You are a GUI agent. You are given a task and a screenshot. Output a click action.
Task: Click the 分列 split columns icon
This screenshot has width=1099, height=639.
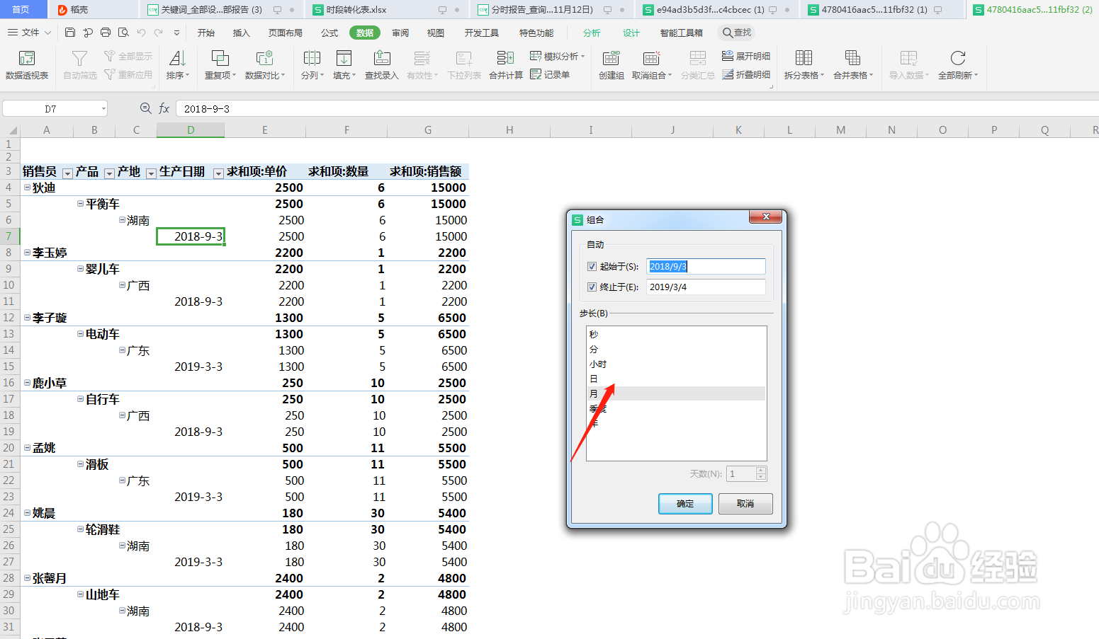coord(312,58)
